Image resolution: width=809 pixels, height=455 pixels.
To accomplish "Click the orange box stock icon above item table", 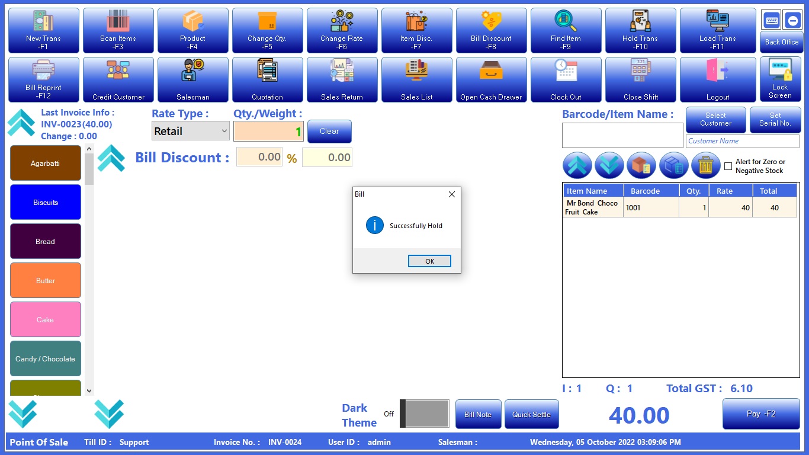I will (641, 165).
